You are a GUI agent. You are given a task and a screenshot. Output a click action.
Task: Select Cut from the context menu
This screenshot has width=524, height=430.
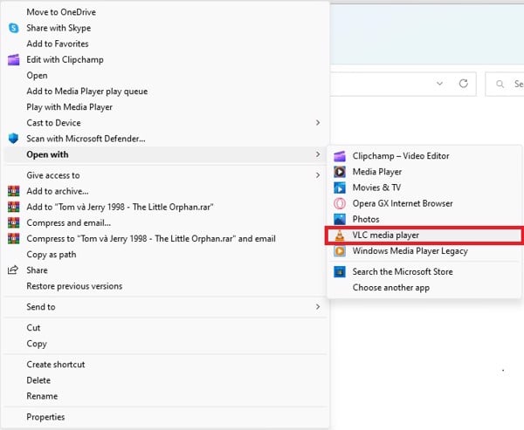point(33,328)
